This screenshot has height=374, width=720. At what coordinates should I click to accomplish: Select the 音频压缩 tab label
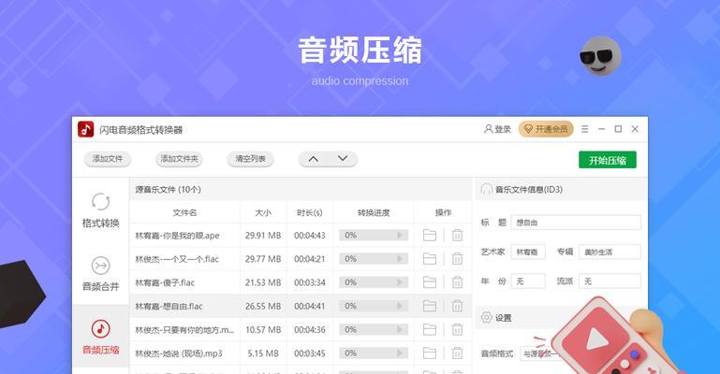point(100,350)
